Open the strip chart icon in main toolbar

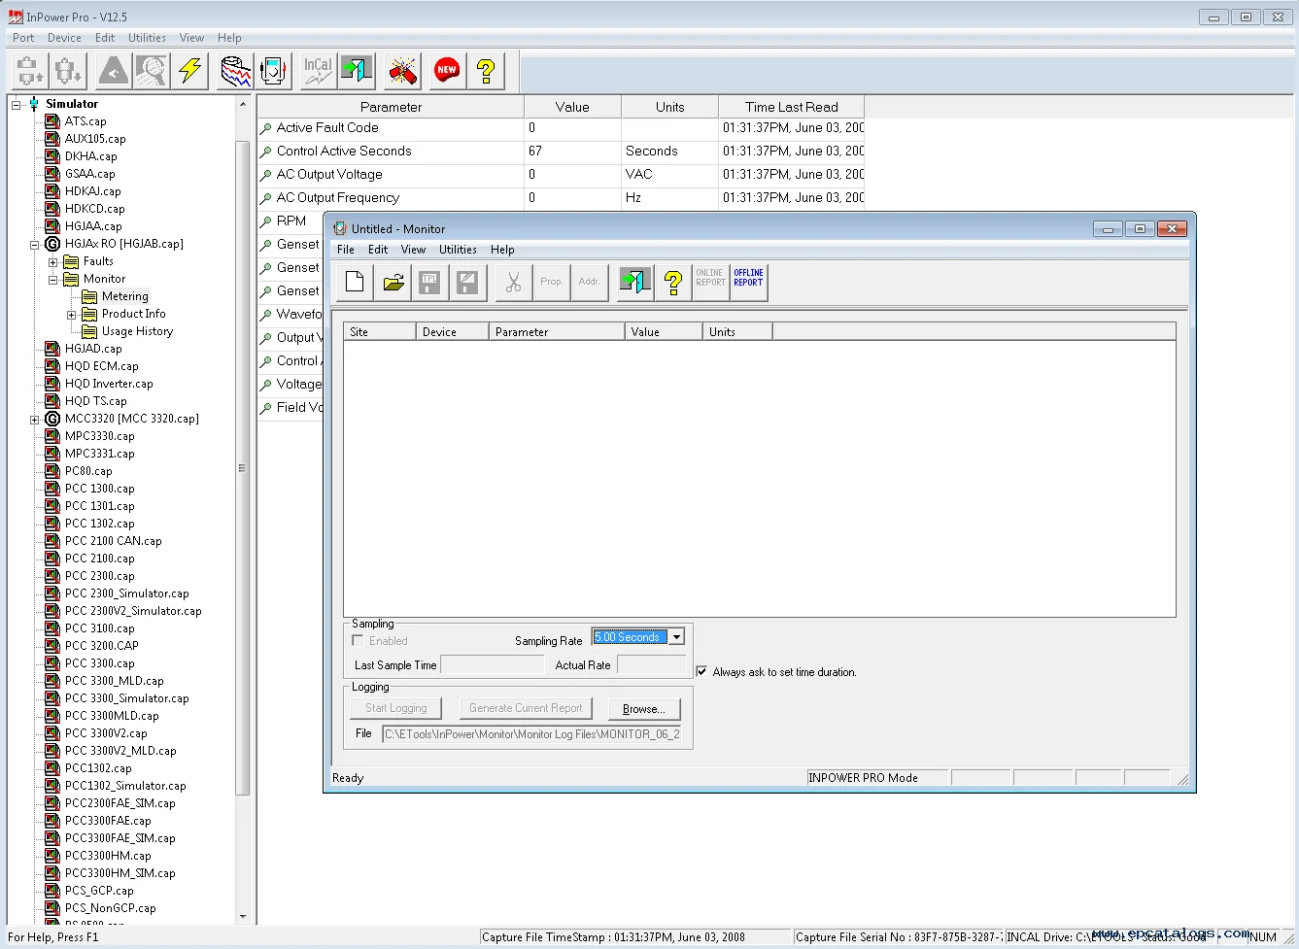[x=235, y=71]
